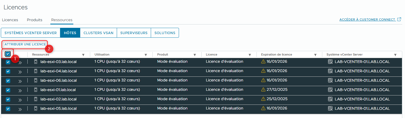Filter the Licence column
The width and height of the screenshot is (405, 118).
click(250, 55)
